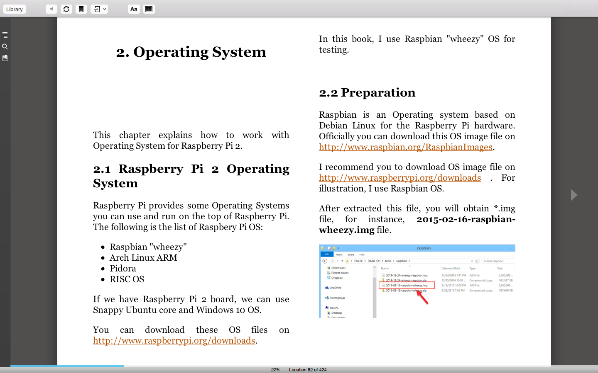Screen dimensions: 598x373
Task: Open the Library view
Action: [x=15, y=9]
